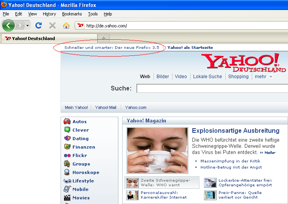The width and height of the screenshot is (288, 204).
Task: Click the Home icon in toolbar
Action: pyautogui.click(x=66, y=26)
